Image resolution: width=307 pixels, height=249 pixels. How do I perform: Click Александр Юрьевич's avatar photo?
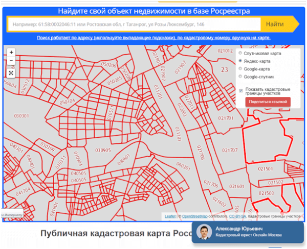click(205, 232)
